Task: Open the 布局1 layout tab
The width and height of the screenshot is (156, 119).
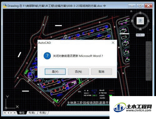Action: pyautogui.click(x=32, y=113)
